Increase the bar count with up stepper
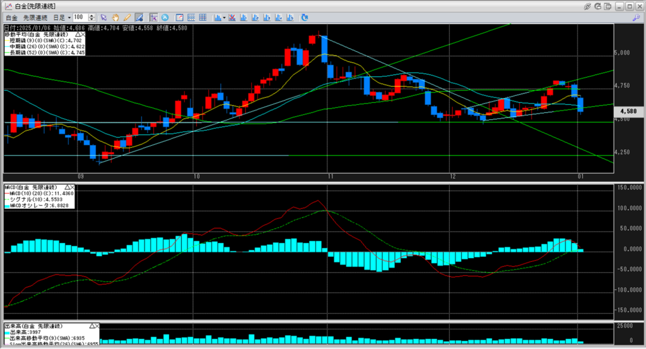The image size is (646, 349). coord(93,15)
